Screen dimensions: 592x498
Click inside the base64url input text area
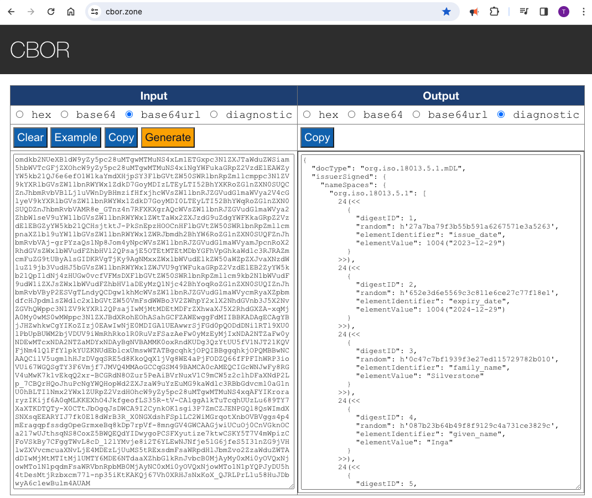click(154, 321)
